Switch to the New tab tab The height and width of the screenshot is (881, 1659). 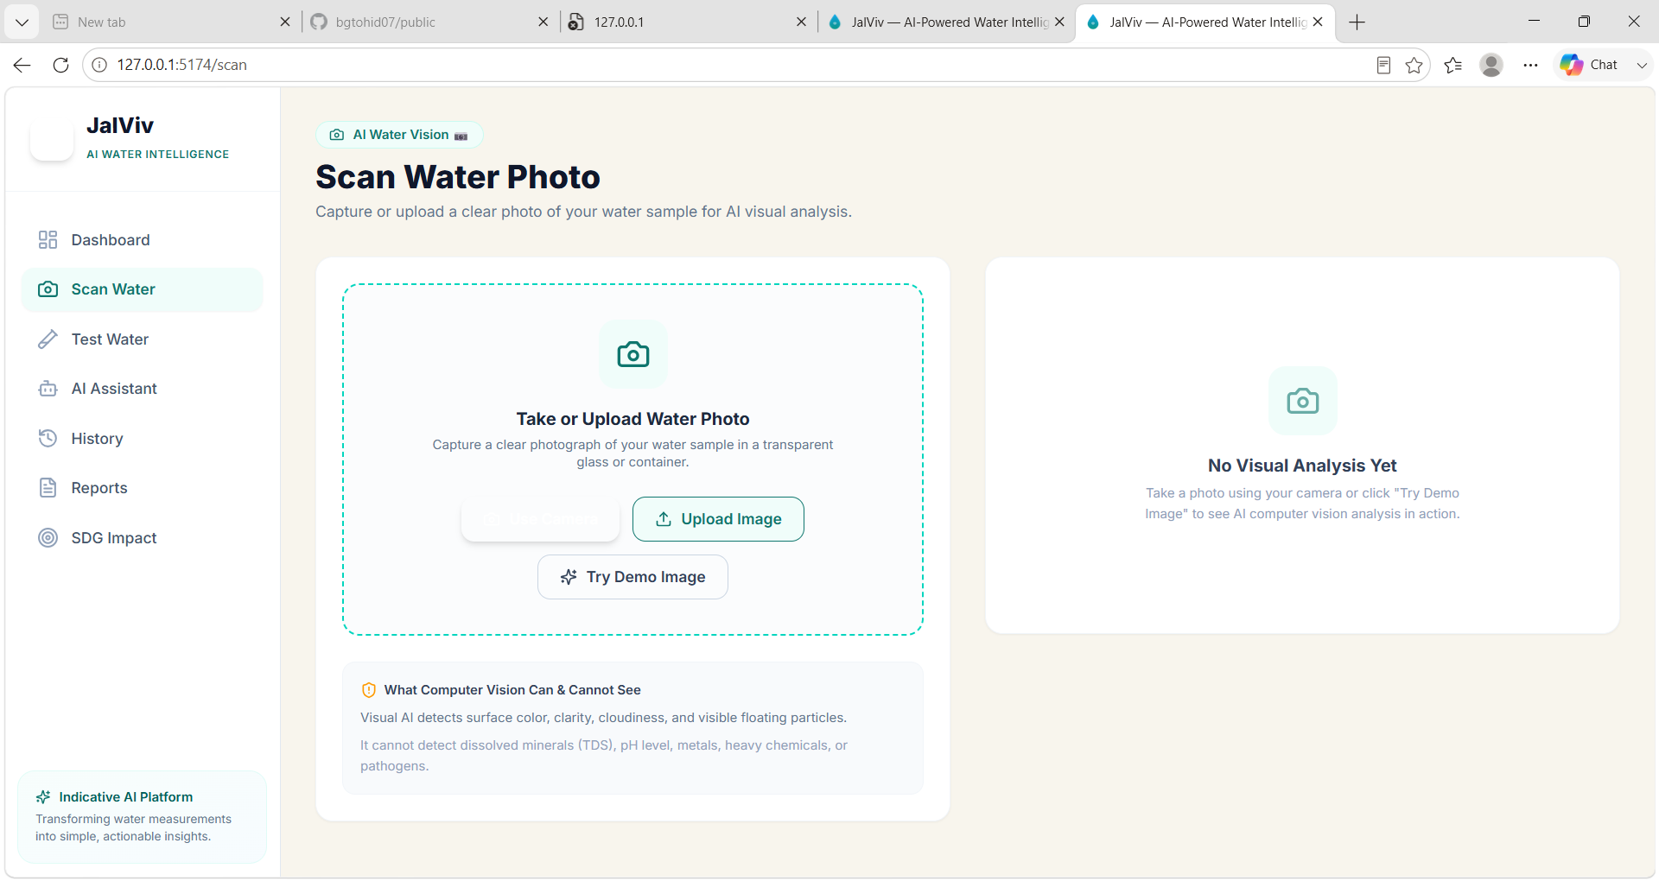[x=171, y=22]
